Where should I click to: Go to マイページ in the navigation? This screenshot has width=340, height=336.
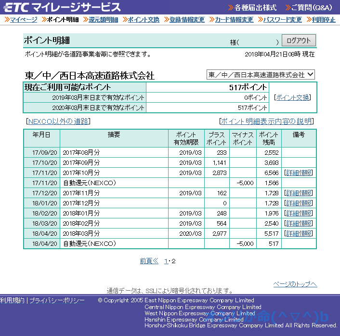point(24,20)
